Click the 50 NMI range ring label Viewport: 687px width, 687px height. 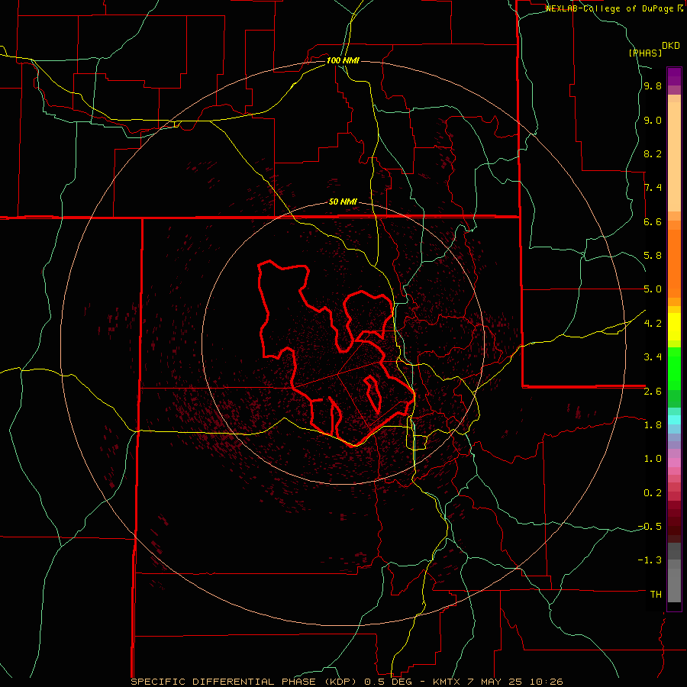pyautogui.click(x=343, y=202)
